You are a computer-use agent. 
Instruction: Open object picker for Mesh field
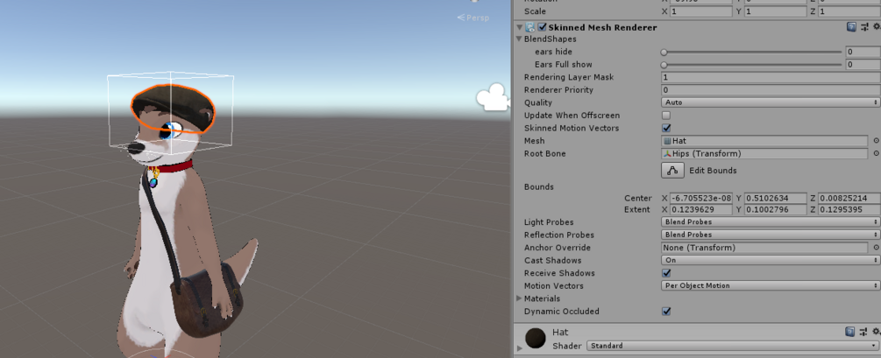coord(876,141)
